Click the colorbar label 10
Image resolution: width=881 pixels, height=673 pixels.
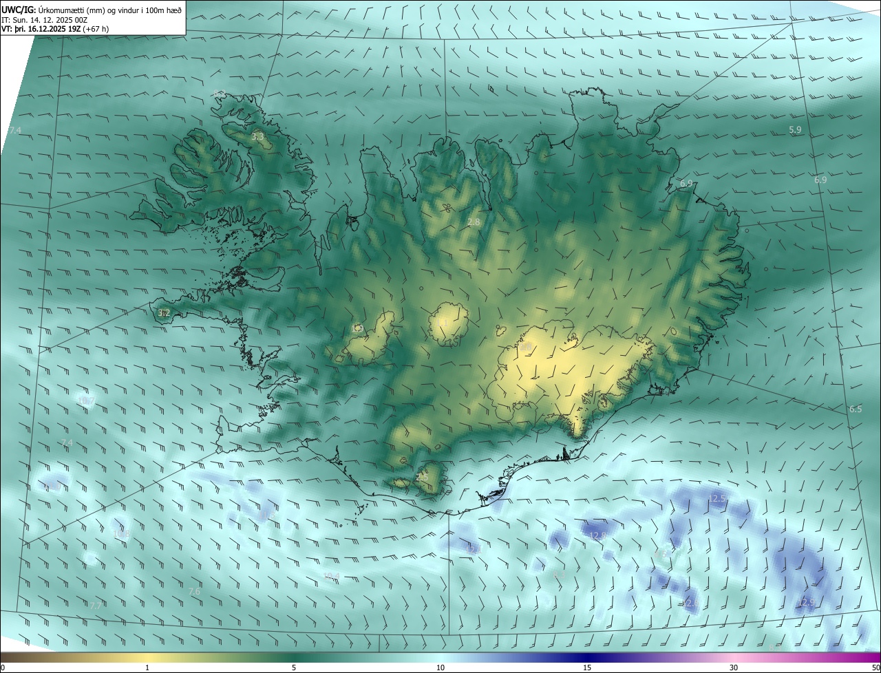[x=440, y=667]
